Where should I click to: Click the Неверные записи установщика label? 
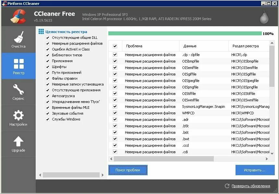point(78,84)
